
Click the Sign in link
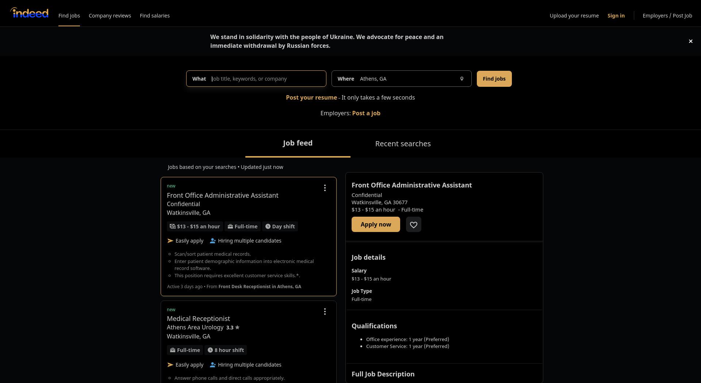pos(616,16)
